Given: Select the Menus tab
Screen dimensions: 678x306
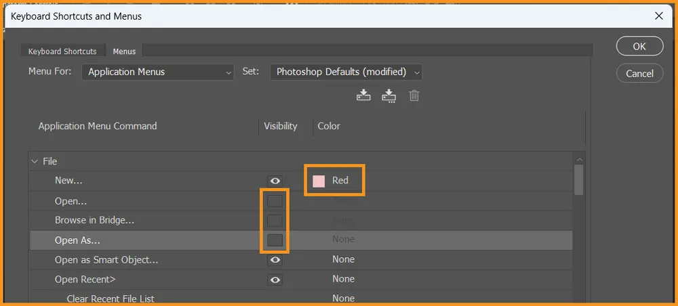Looking at the screenshot, I should [x=124, y=51].
